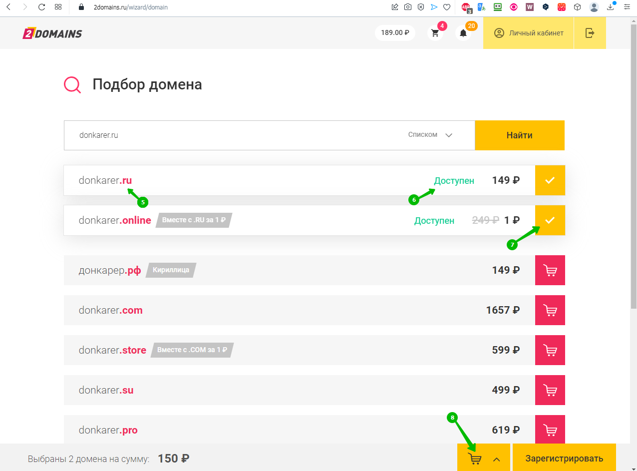Open the browser downloads icon
The height and width of the screenshot is (471, 637).
pyautogui.click(x=611, y=7)
